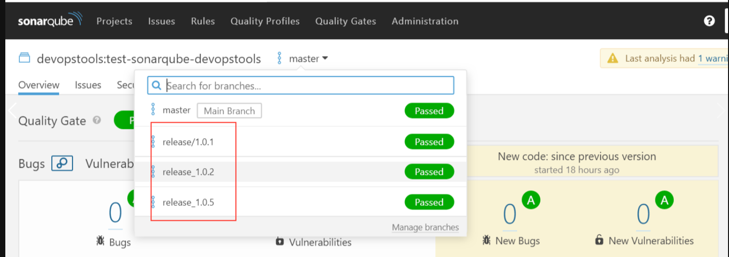Open the help question mark icon
The height and width of the screenshot is (257, 729).
tap(709, 21)
